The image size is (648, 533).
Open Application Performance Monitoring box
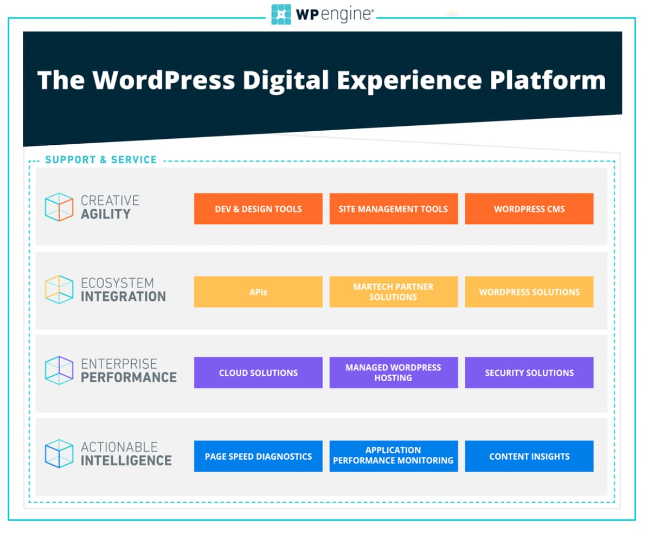394,456
